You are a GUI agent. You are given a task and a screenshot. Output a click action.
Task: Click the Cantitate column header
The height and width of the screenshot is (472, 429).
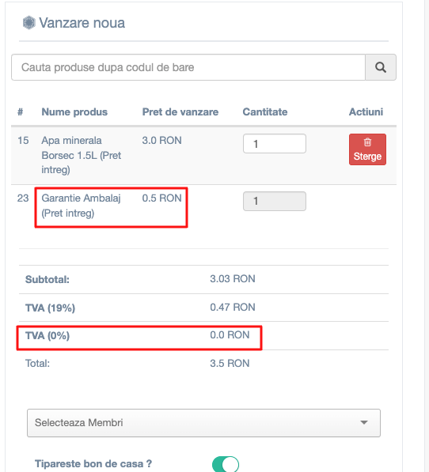(265, 112)
